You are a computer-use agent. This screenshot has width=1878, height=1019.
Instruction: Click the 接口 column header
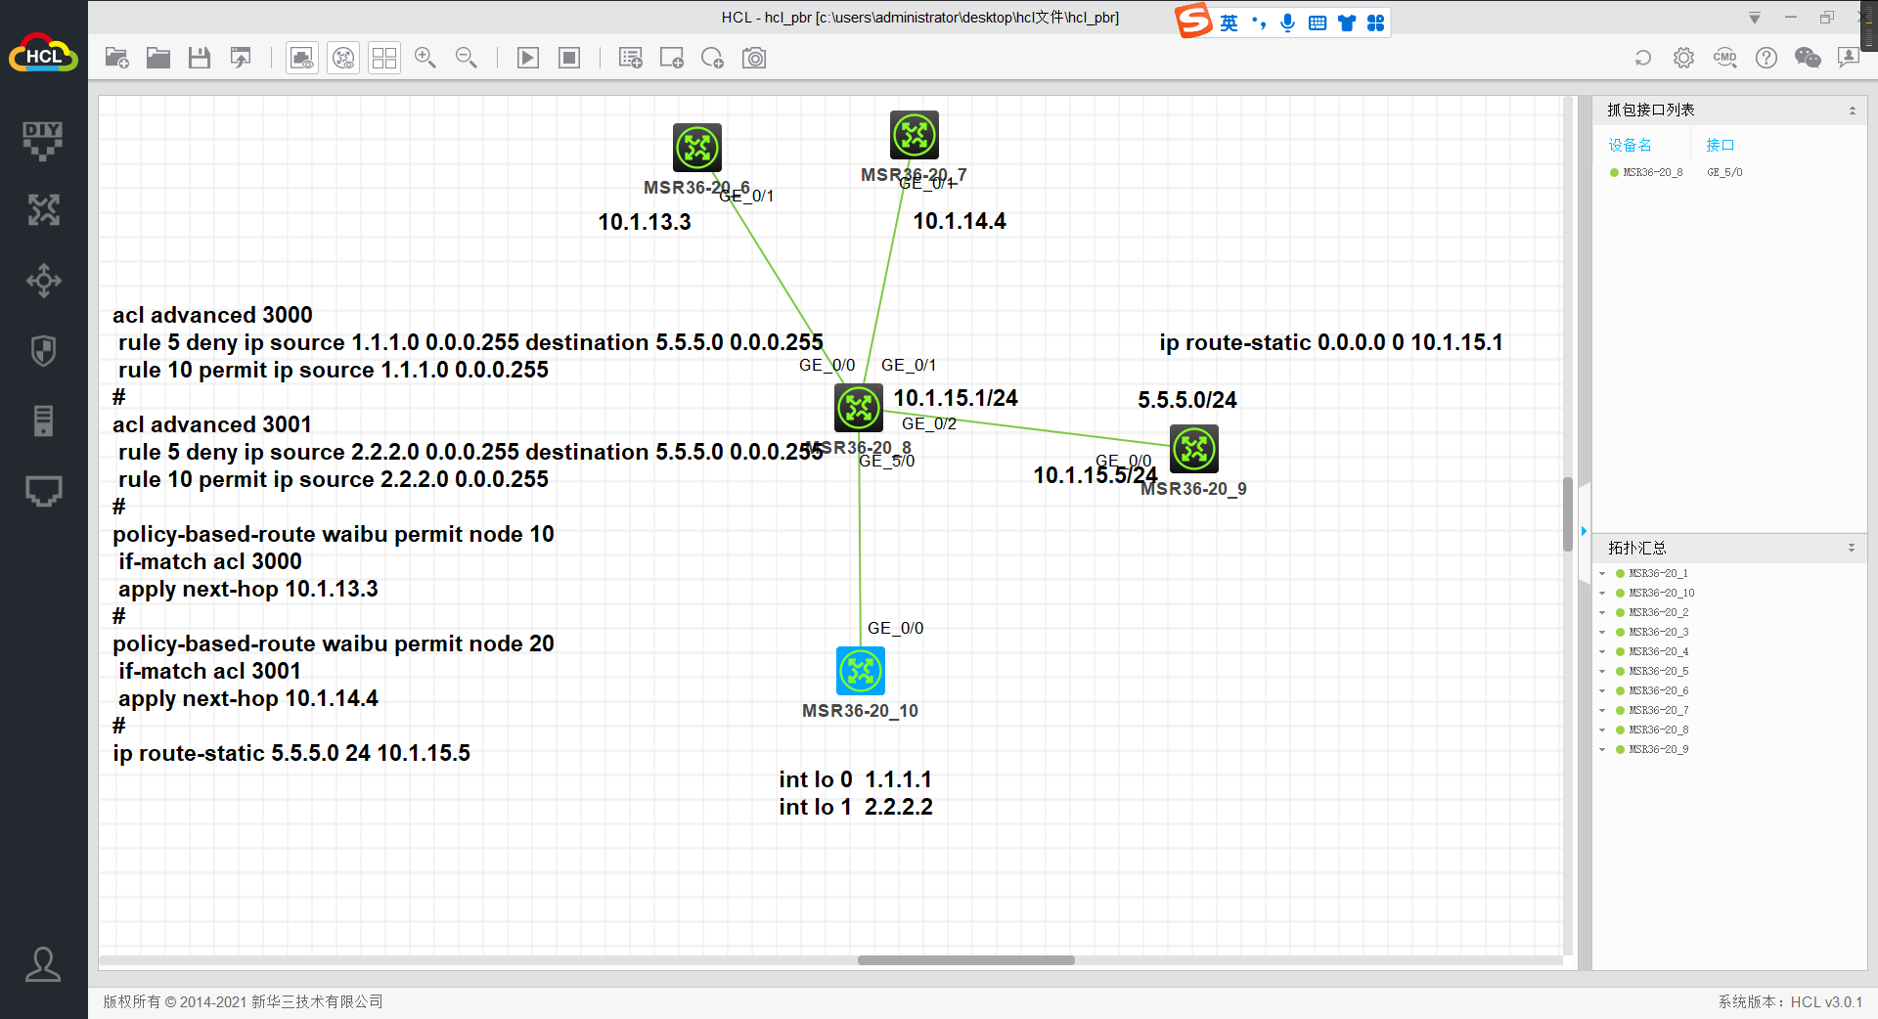1721,145
